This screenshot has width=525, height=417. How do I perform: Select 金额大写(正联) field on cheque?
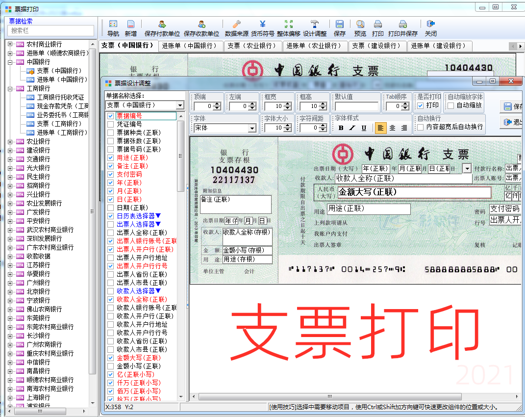point(415,192)
